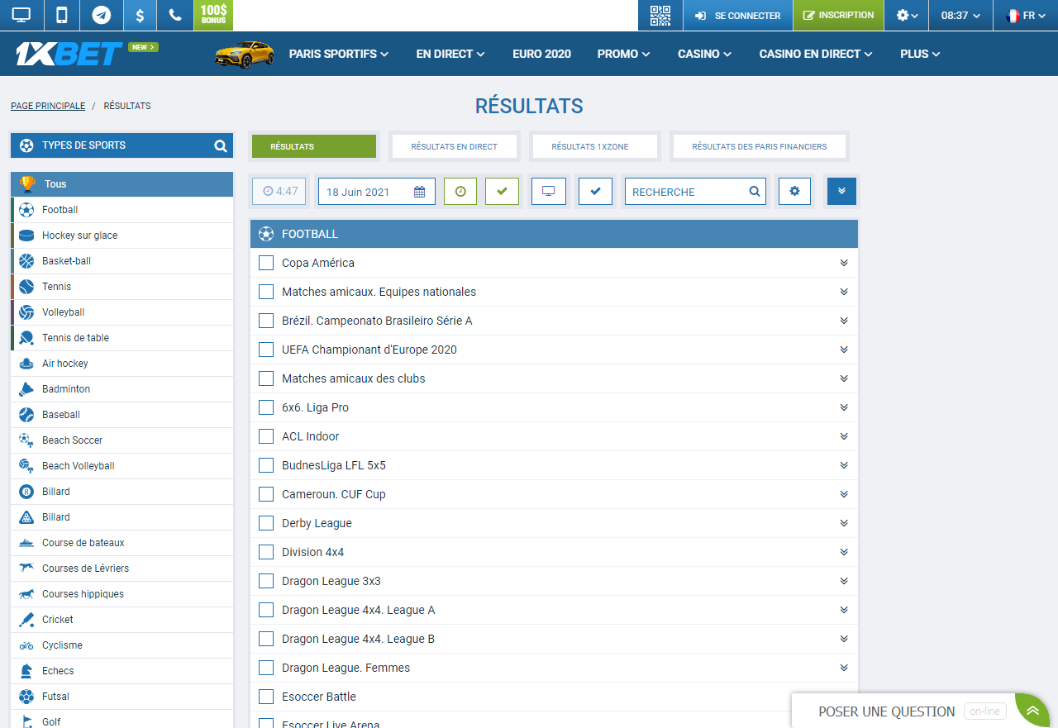This screenshot has width=1058, height=728.
Task: Click the phone callback icon
Action: click(174, 15)
